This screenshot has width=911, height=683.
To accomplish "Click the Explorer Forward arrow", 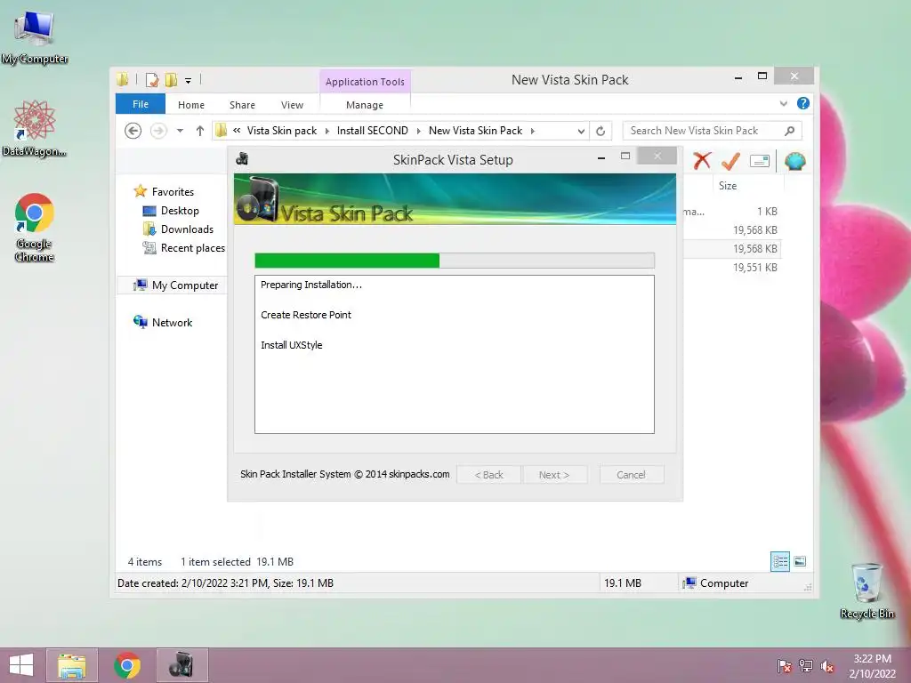I will (x=158, y=132).
